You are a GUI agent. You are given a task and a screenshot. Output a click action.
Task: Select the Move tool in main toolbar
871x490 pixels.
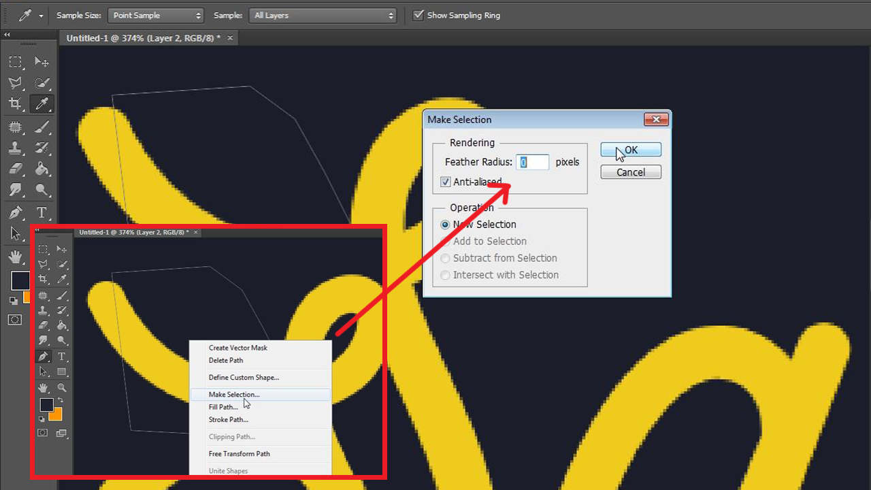pos(42,63)
